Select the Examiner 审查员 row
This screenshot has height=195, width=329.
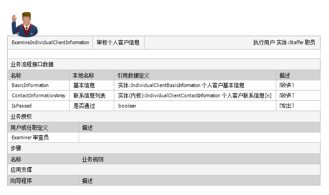(164, 137)
